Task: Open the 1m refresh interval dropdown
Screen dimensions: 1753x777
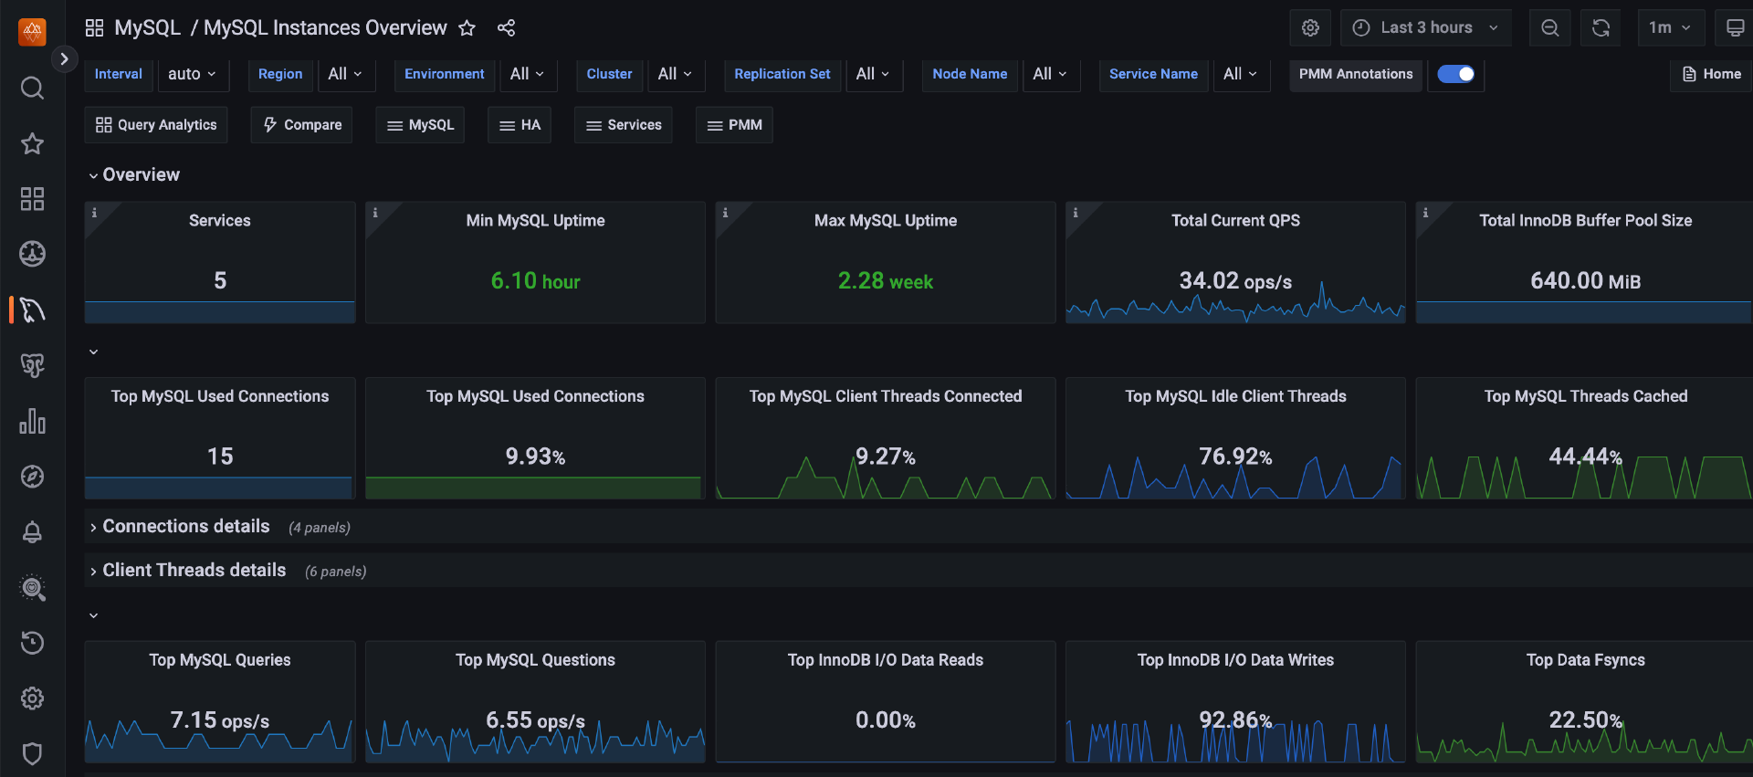Action: click(x=1669, y=28)
